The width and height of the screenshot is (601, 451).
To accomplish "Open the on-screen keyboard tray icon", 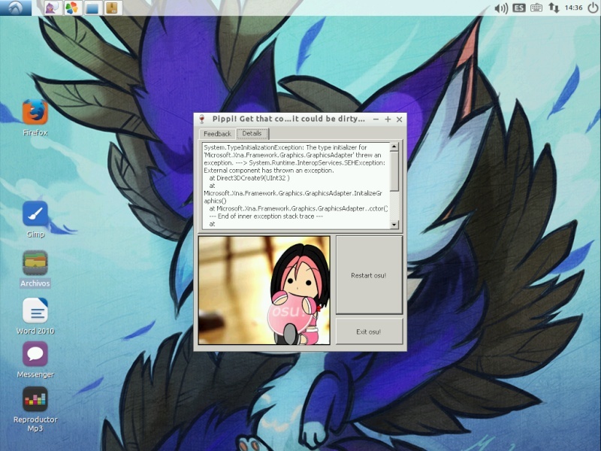I will click(x=536, y=8).
